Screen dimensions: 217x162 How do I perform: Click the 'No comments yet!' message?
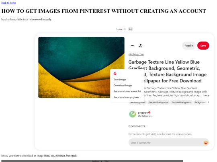tap(160, 134)
